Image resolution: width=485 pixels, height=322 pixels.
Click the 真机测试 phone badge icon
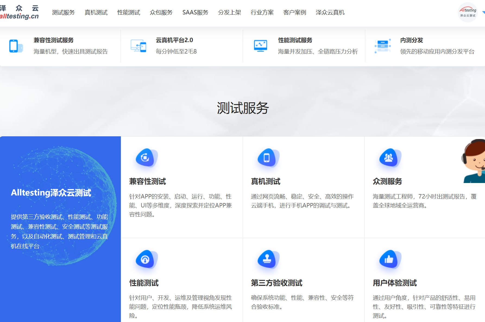(267, 158)
